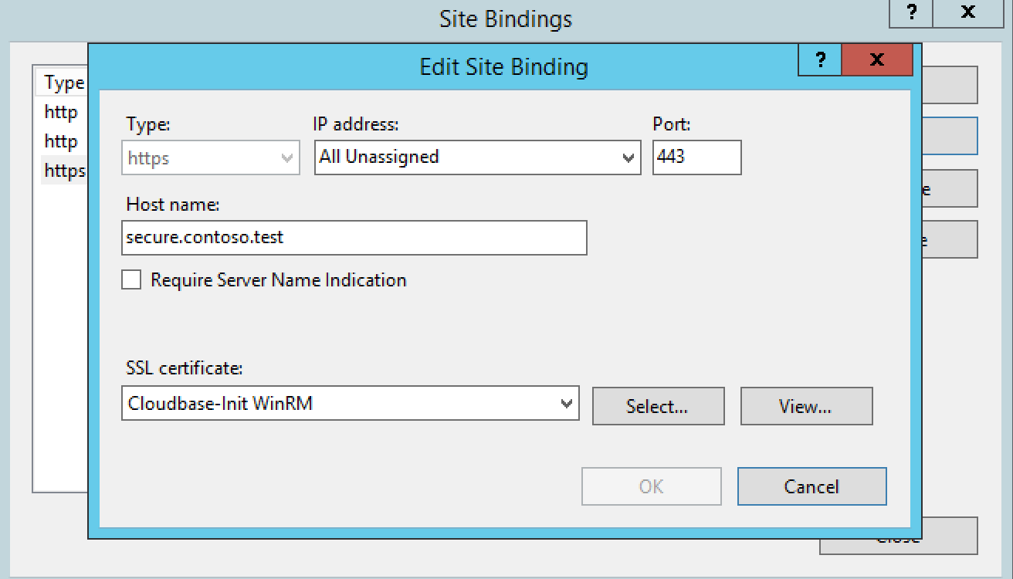Image resolution: width=1013 pixels, height=579 pixels.
Task: Click Select to pick a different certificate
Action: [x=658, y=406]
